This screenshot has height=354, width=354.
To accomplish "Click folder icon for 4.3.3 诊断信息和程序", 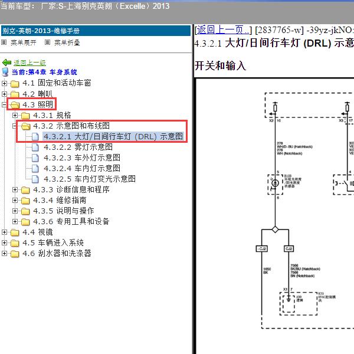I will (x=25, y=190).
